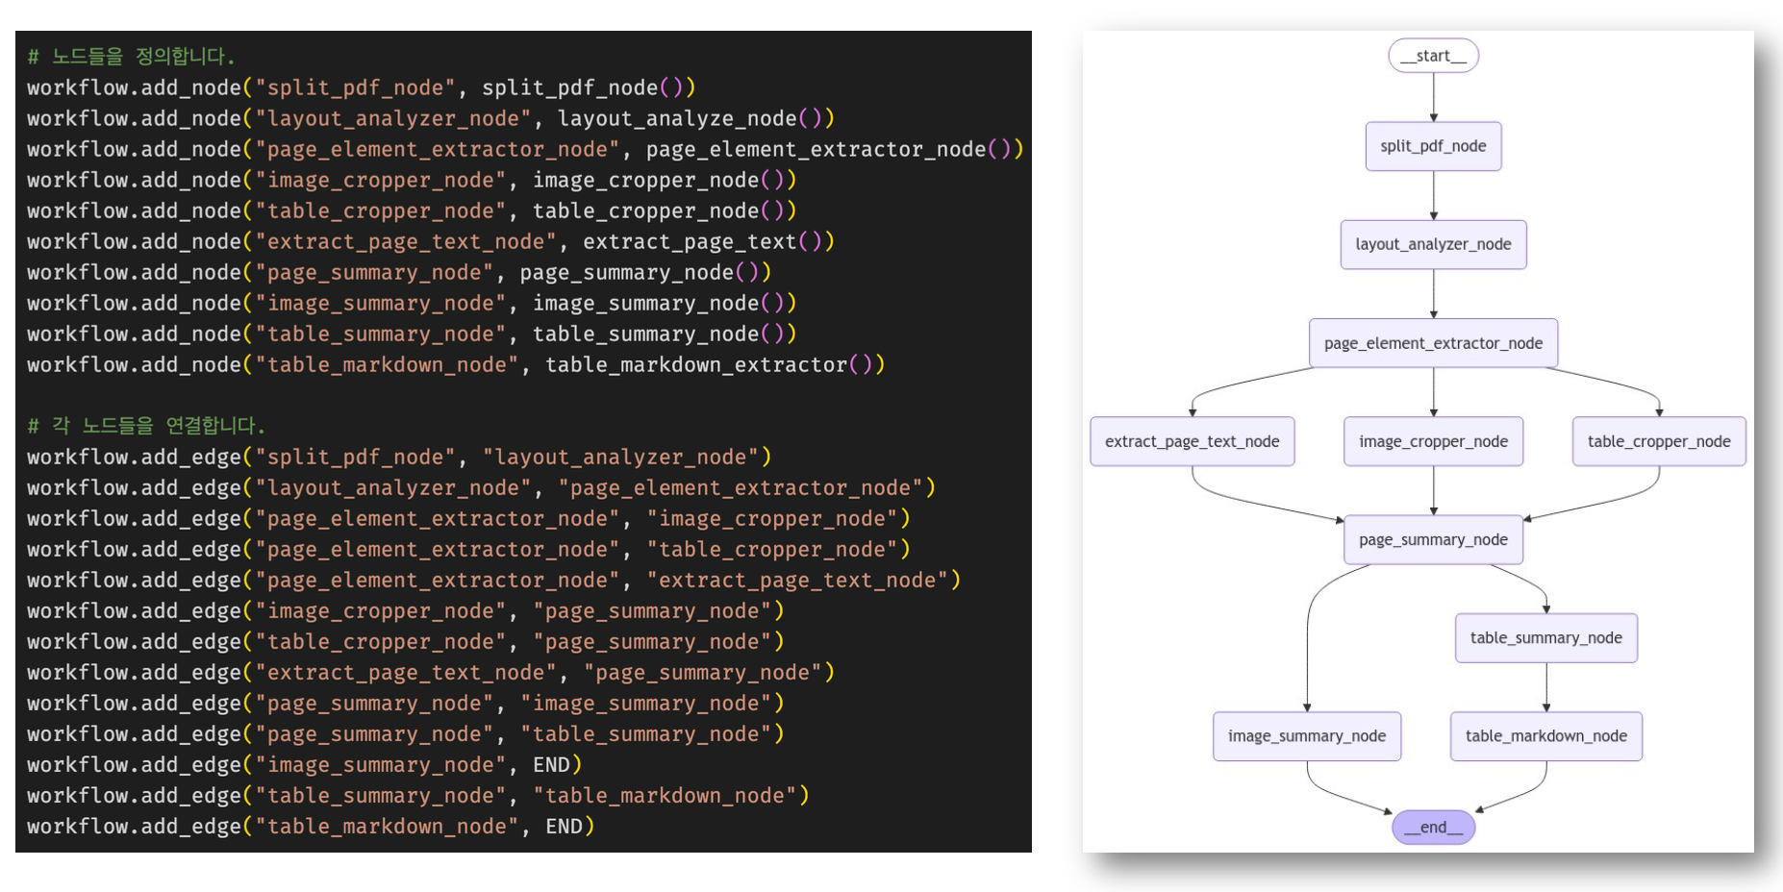Click the purple __end__ node
This screenshot has width=1783, height=892.
pyautogui.click(x=1433, y=827)
